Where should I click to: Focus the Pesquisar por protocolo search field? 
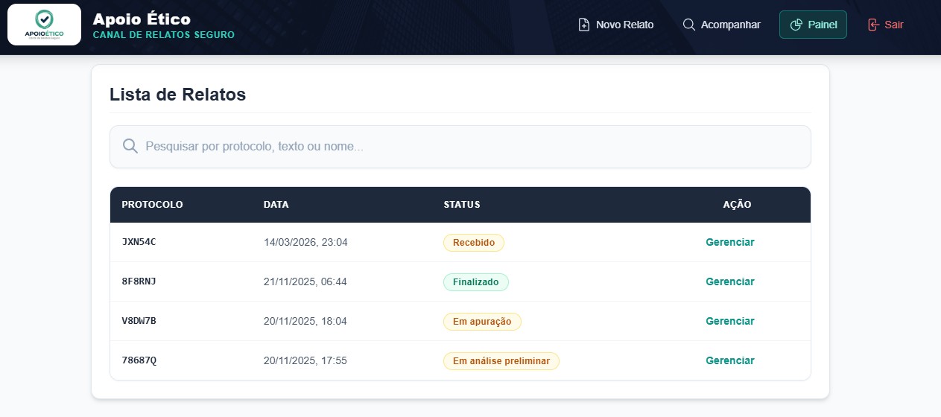tap(460, 147)
